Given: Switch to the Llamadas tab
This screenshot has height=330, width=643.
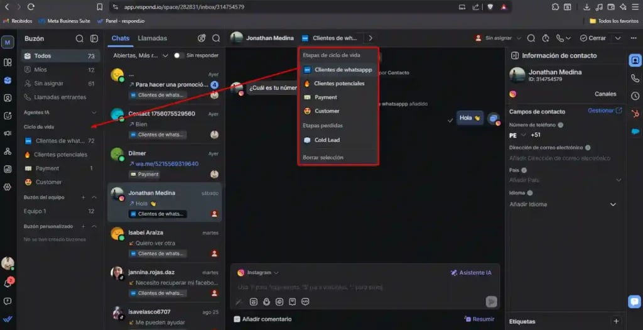Looking at the screenshot, I should [x=152, y=38].
